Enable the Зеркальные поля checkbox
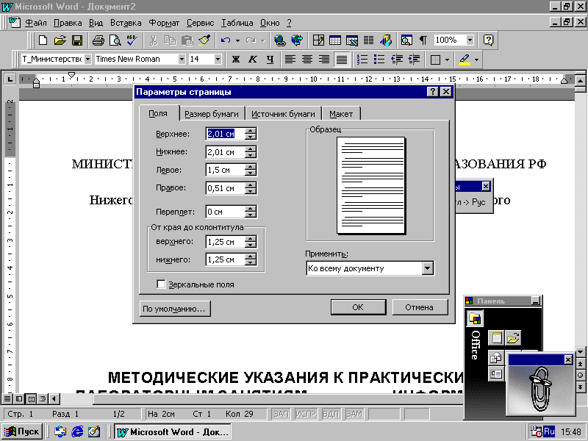Viewport: 588px width, 441px height. (161, 284)
